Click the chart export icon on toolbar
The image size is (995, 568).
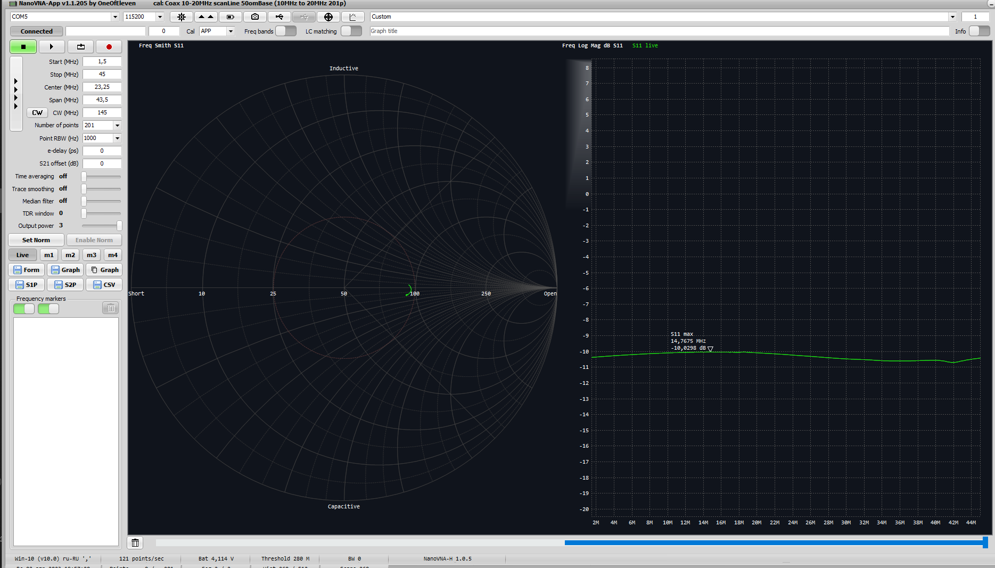coord(353,17)
